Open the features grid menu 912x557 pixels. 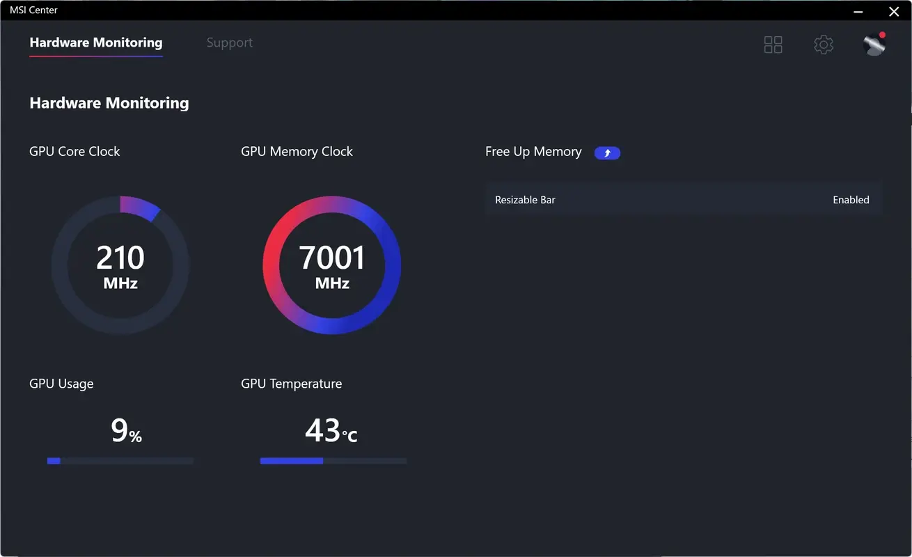tap(773, 44)
